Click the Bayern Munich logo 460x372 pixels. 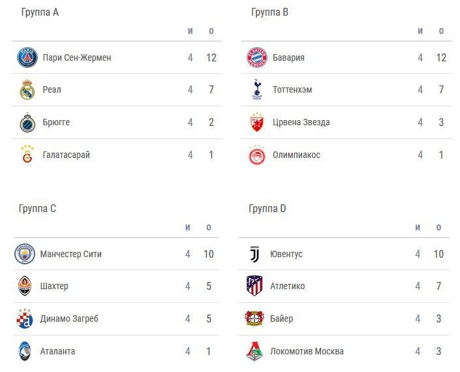point(257,57)
